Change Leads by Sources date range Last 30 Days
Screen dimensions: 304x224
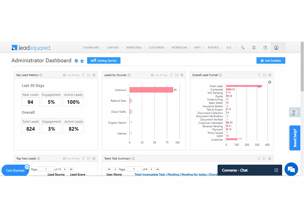(159, 75)
